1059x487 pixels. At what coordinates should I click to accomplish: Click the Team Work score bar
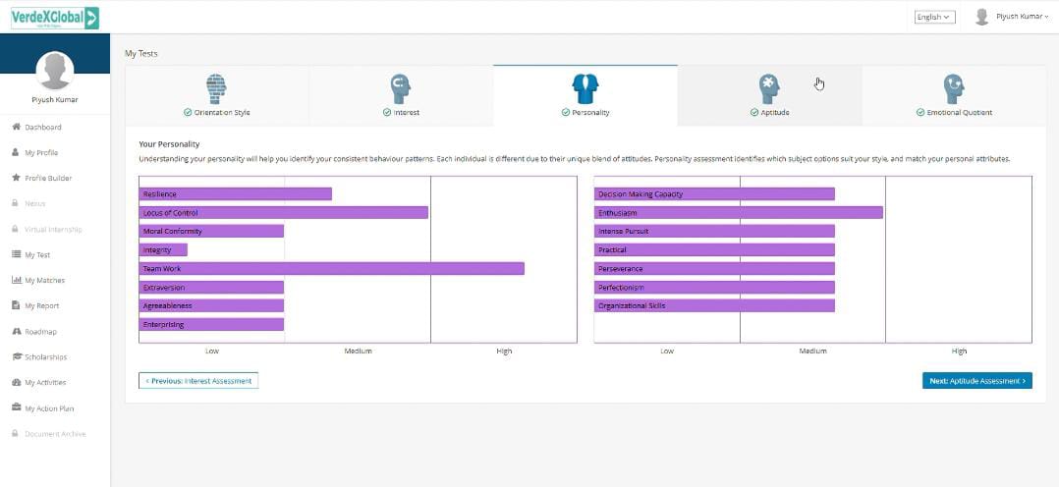click(331, 269)
